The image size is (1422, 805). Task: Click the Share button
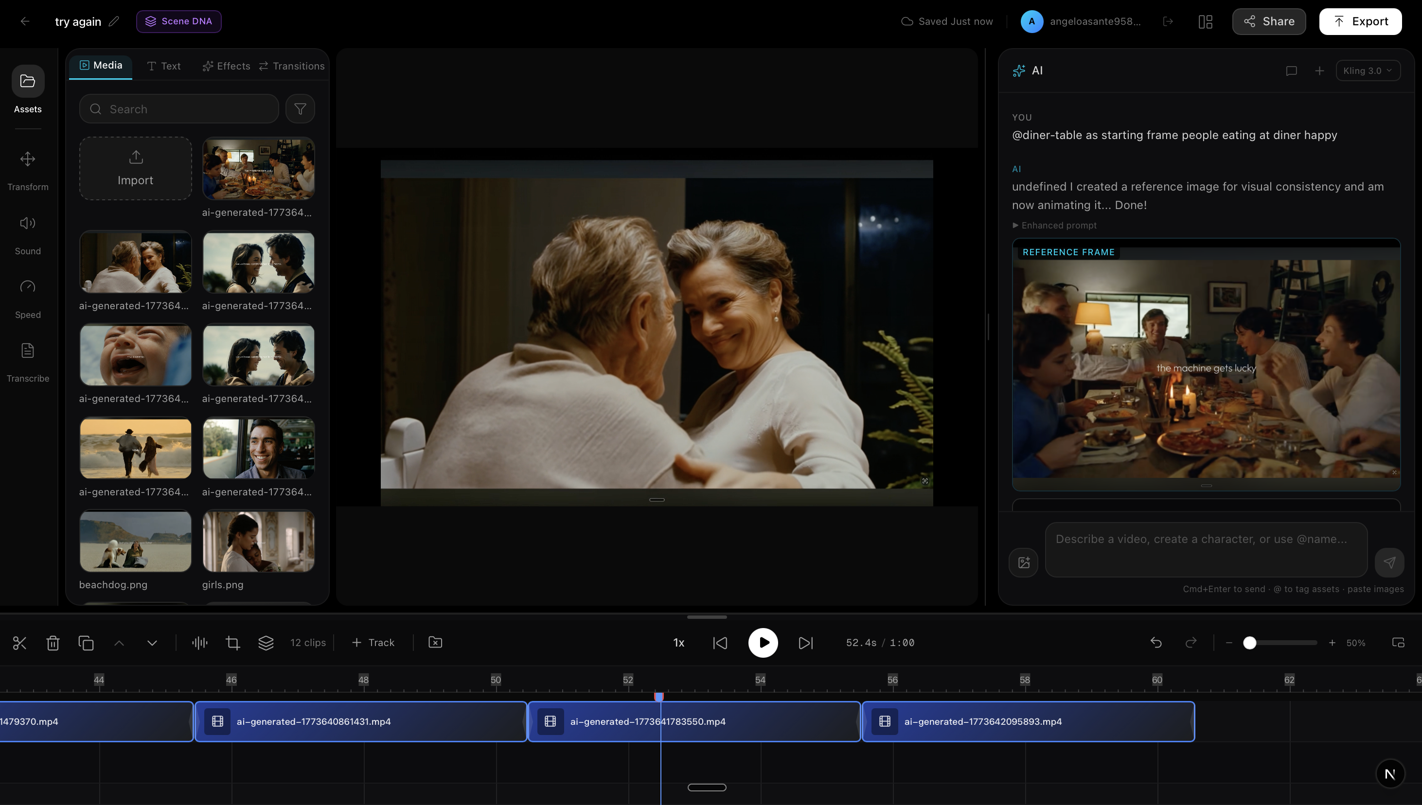pos(1269,21)
